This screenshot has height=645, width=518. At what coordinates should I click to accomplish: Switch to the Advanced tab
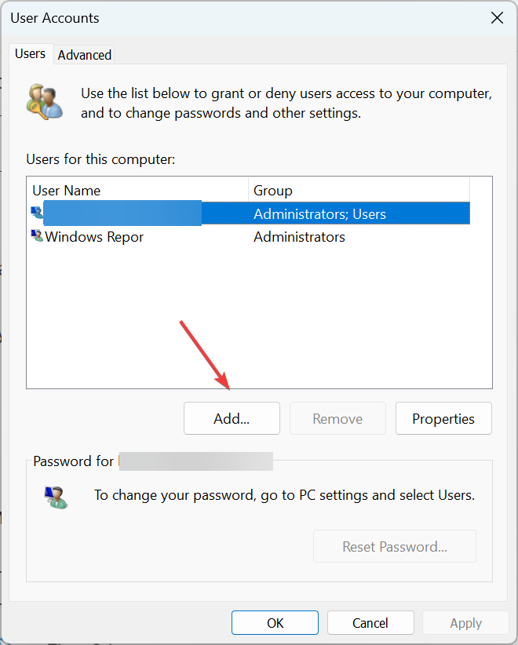coord(84,55)
